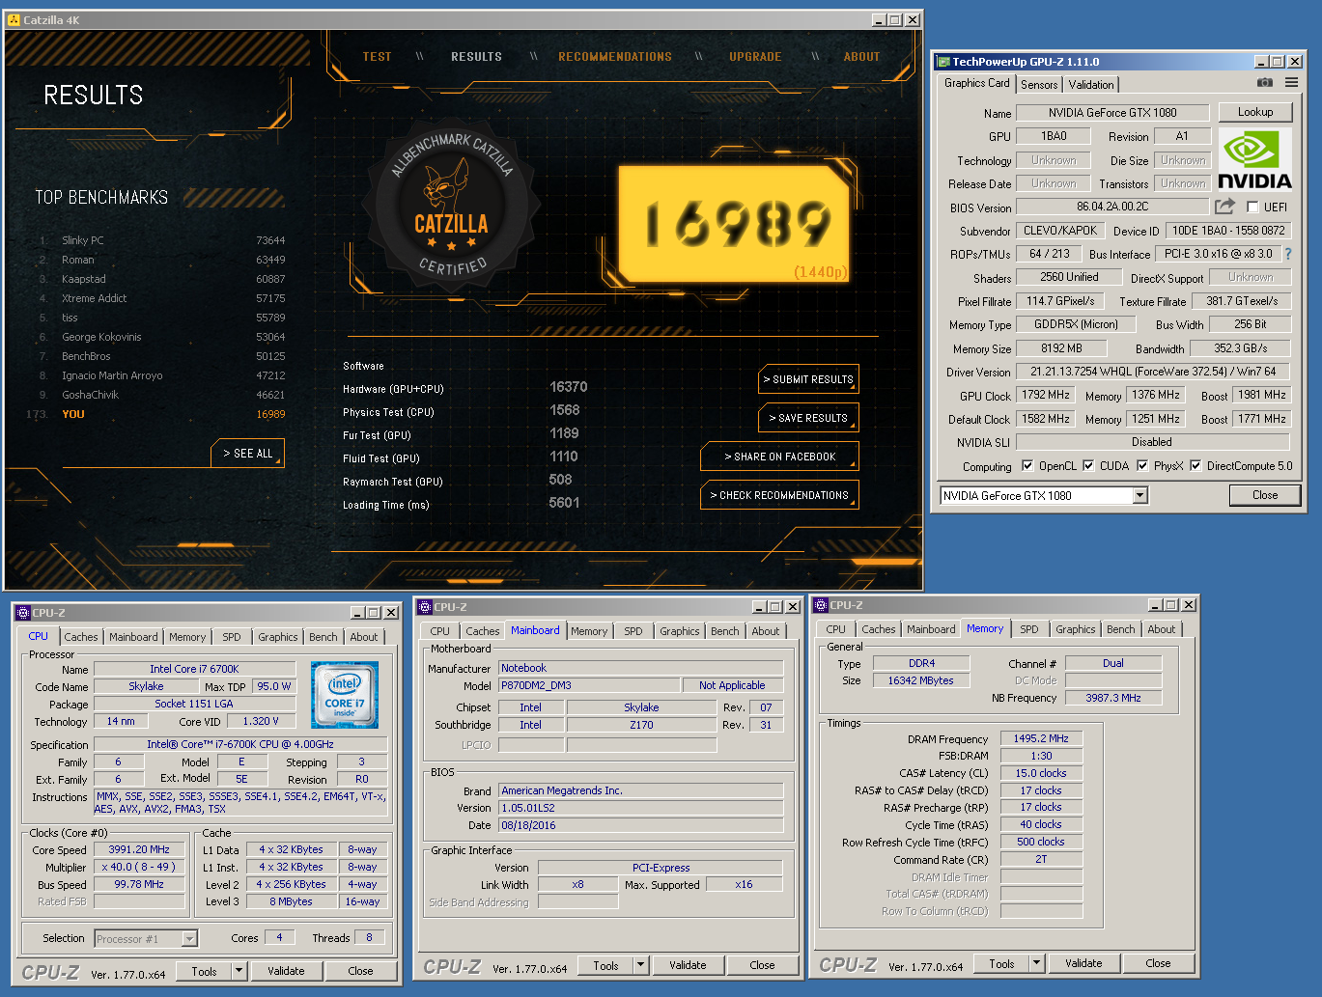Click the CPU-Z CPU window title icon
The height and width of the screenshot is (997, 1322).
click(23, 613)
